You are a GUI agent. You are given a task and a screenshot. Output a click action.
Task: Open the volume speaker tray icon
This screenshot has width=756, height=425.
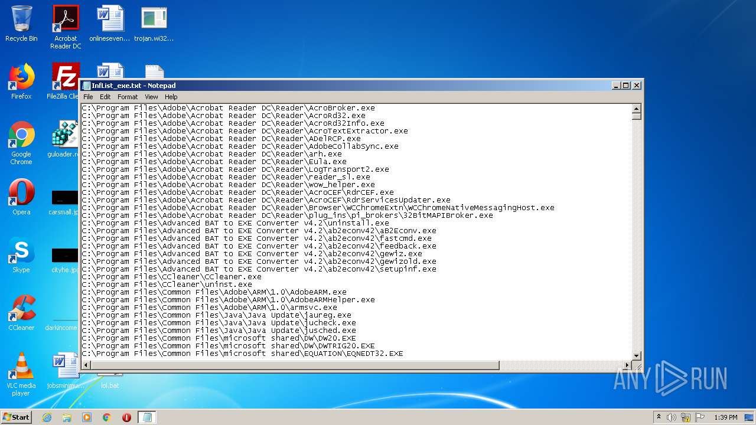point(672,417)
